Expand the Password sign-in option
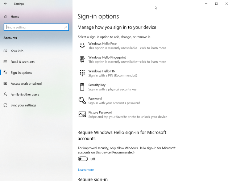232x181 pixels. tap(127, 101)
